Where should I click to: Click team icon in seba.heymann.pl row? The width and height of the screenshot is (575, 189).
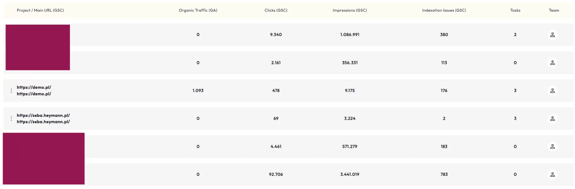pos(552,119)
